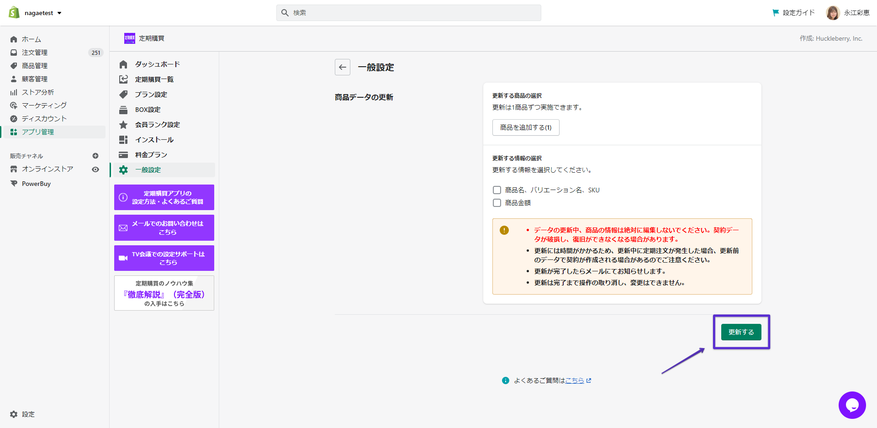Open 設定方法・よくあるご質問 purple banner
Viewport: 877px width, 428px height.
click(164, 197)
